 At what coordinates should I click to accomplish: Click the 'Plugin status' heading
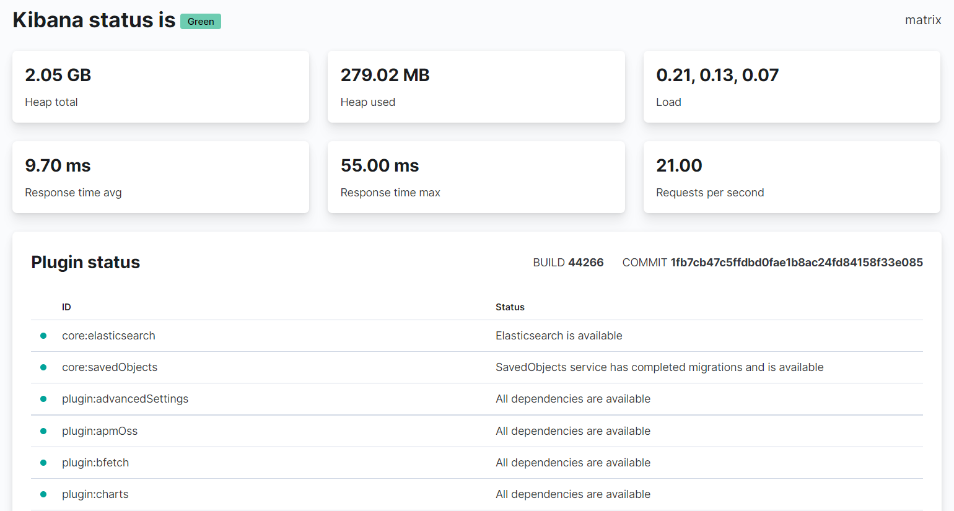(85, 262)
